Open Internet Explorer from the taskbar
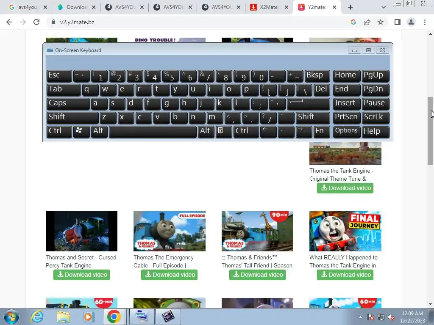Image resolution: width=434 pixels, height=325 pixels. click(x=37, y=317)
